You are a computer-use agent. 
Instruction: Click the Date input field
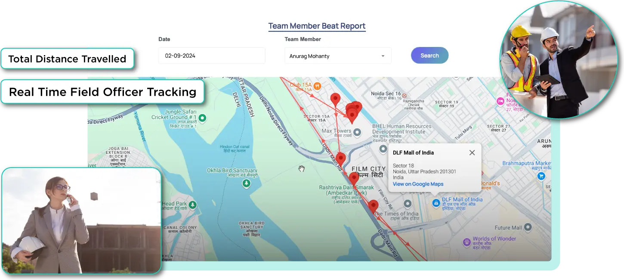(211, 56)
